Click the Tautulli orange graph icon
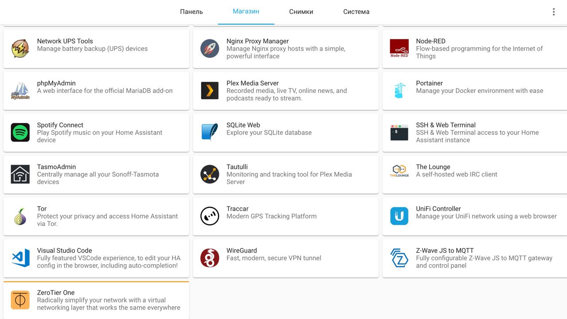 pyautogui.click(x=210, y=174)
